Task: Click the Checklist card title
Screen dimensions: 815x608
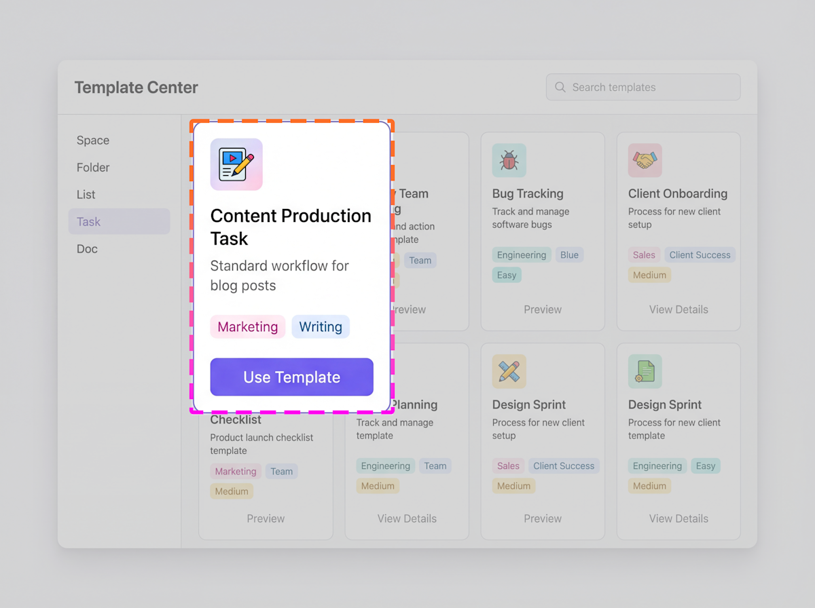Action: pyautogui.click(x=236, y=419)
